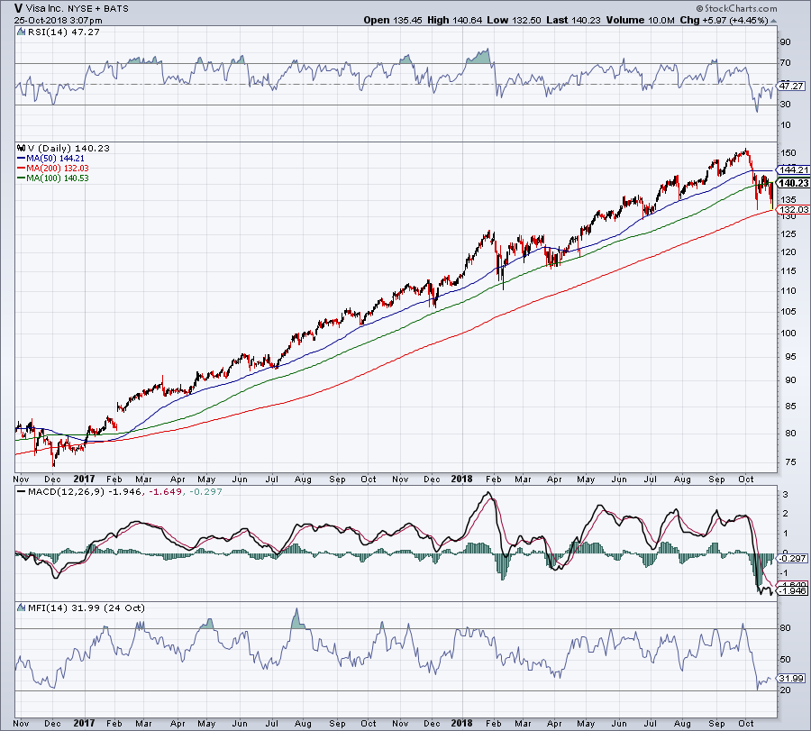Click the 3 level on the MACD axis
The image size is (811, 731).
point(785,495)
